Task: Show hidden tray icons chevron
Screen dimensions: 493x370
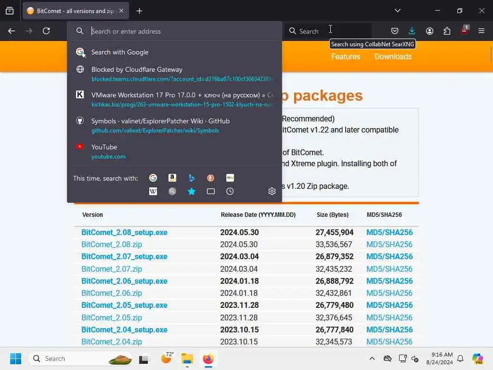Action: pyautogui.click(x=372, y=358)
